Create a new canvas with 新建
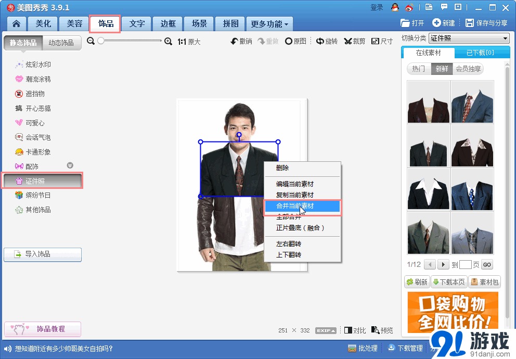The image size is (516, 359). point(444,23)
